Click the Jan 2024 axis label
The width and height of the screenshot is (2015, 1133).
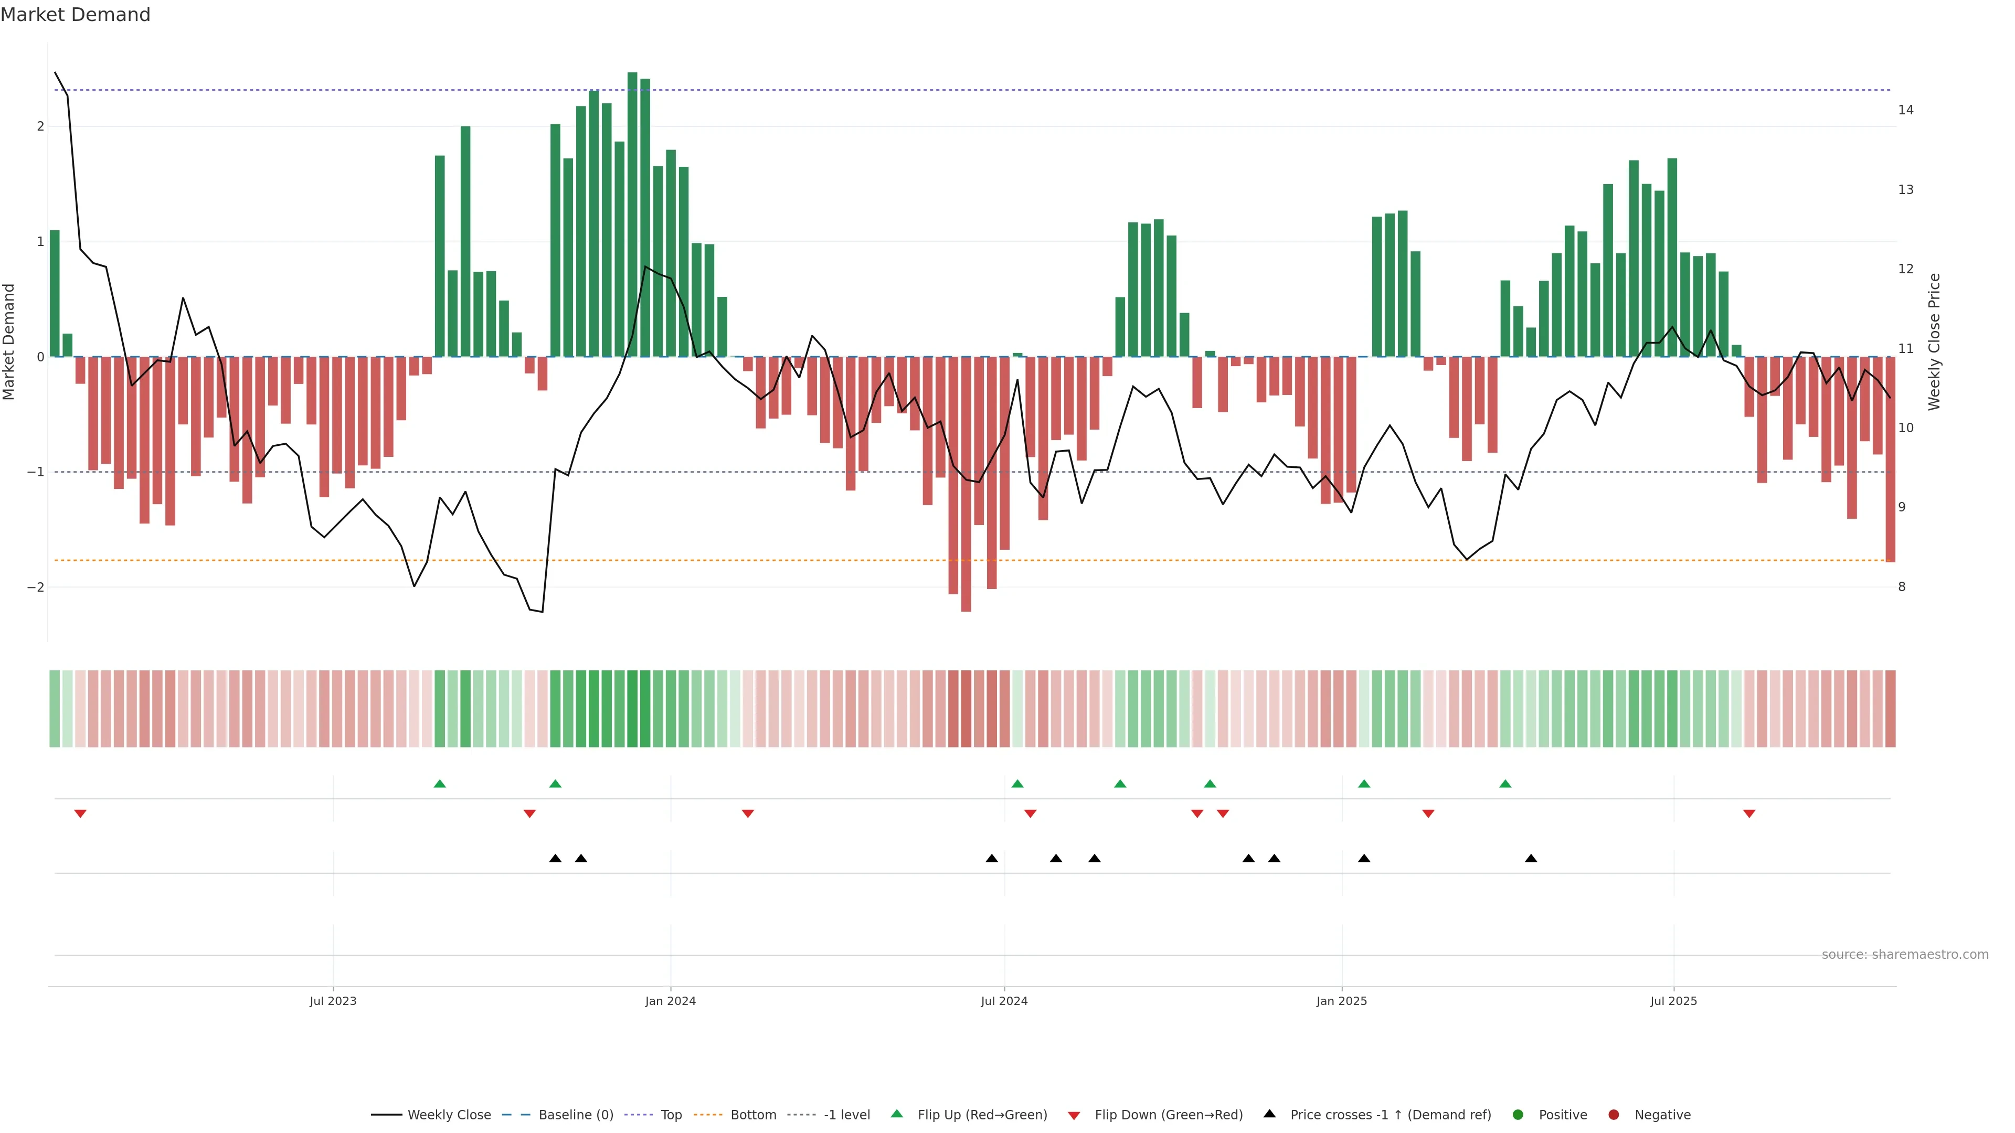pos(671,1001)
